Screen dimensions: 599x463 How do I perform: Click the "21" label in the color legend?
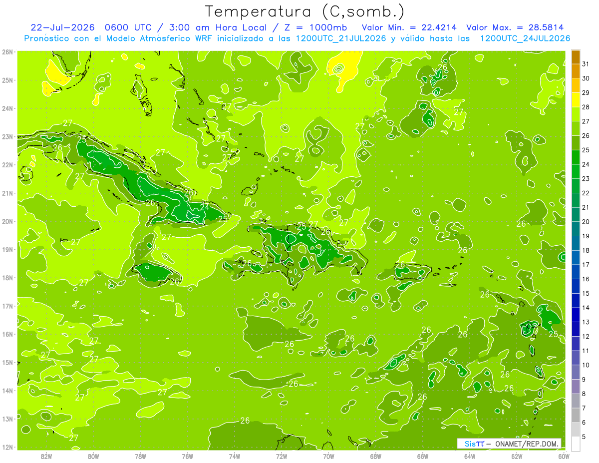tap(586, 207)
